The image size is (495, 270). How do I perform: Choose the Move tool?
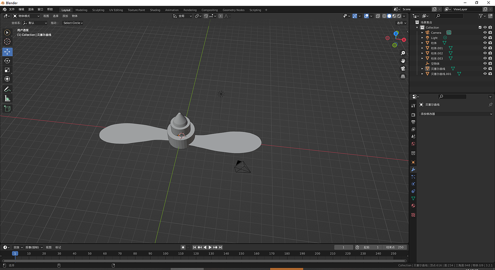(7, 52)
